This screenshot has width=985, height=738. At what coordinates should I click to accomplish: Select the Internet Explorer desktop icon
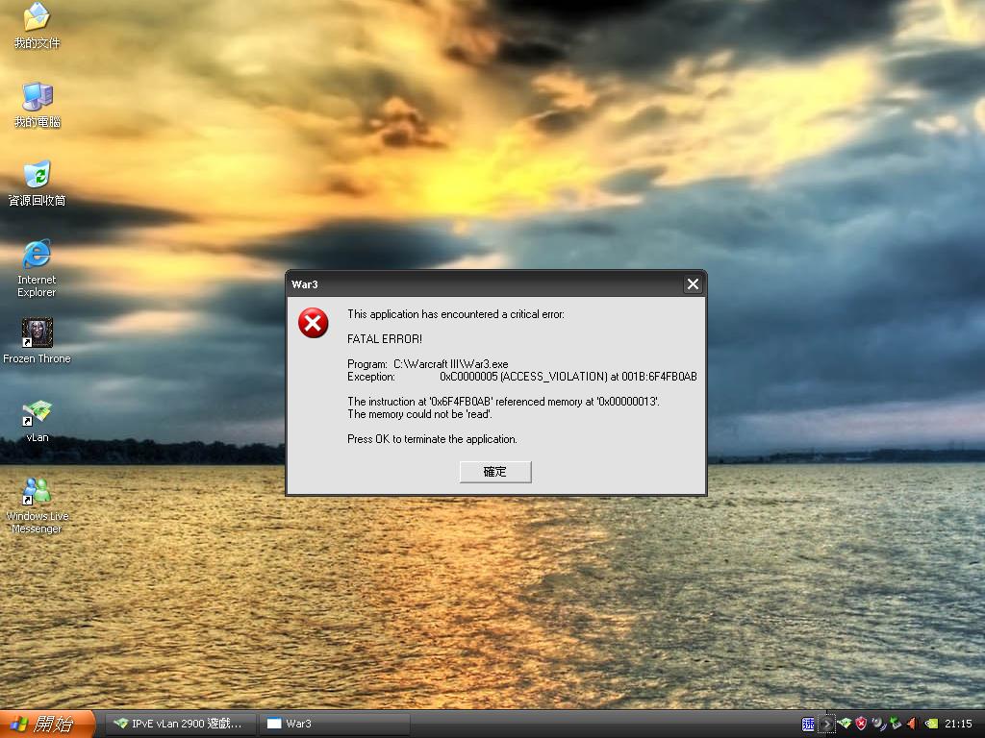point(38,268)
